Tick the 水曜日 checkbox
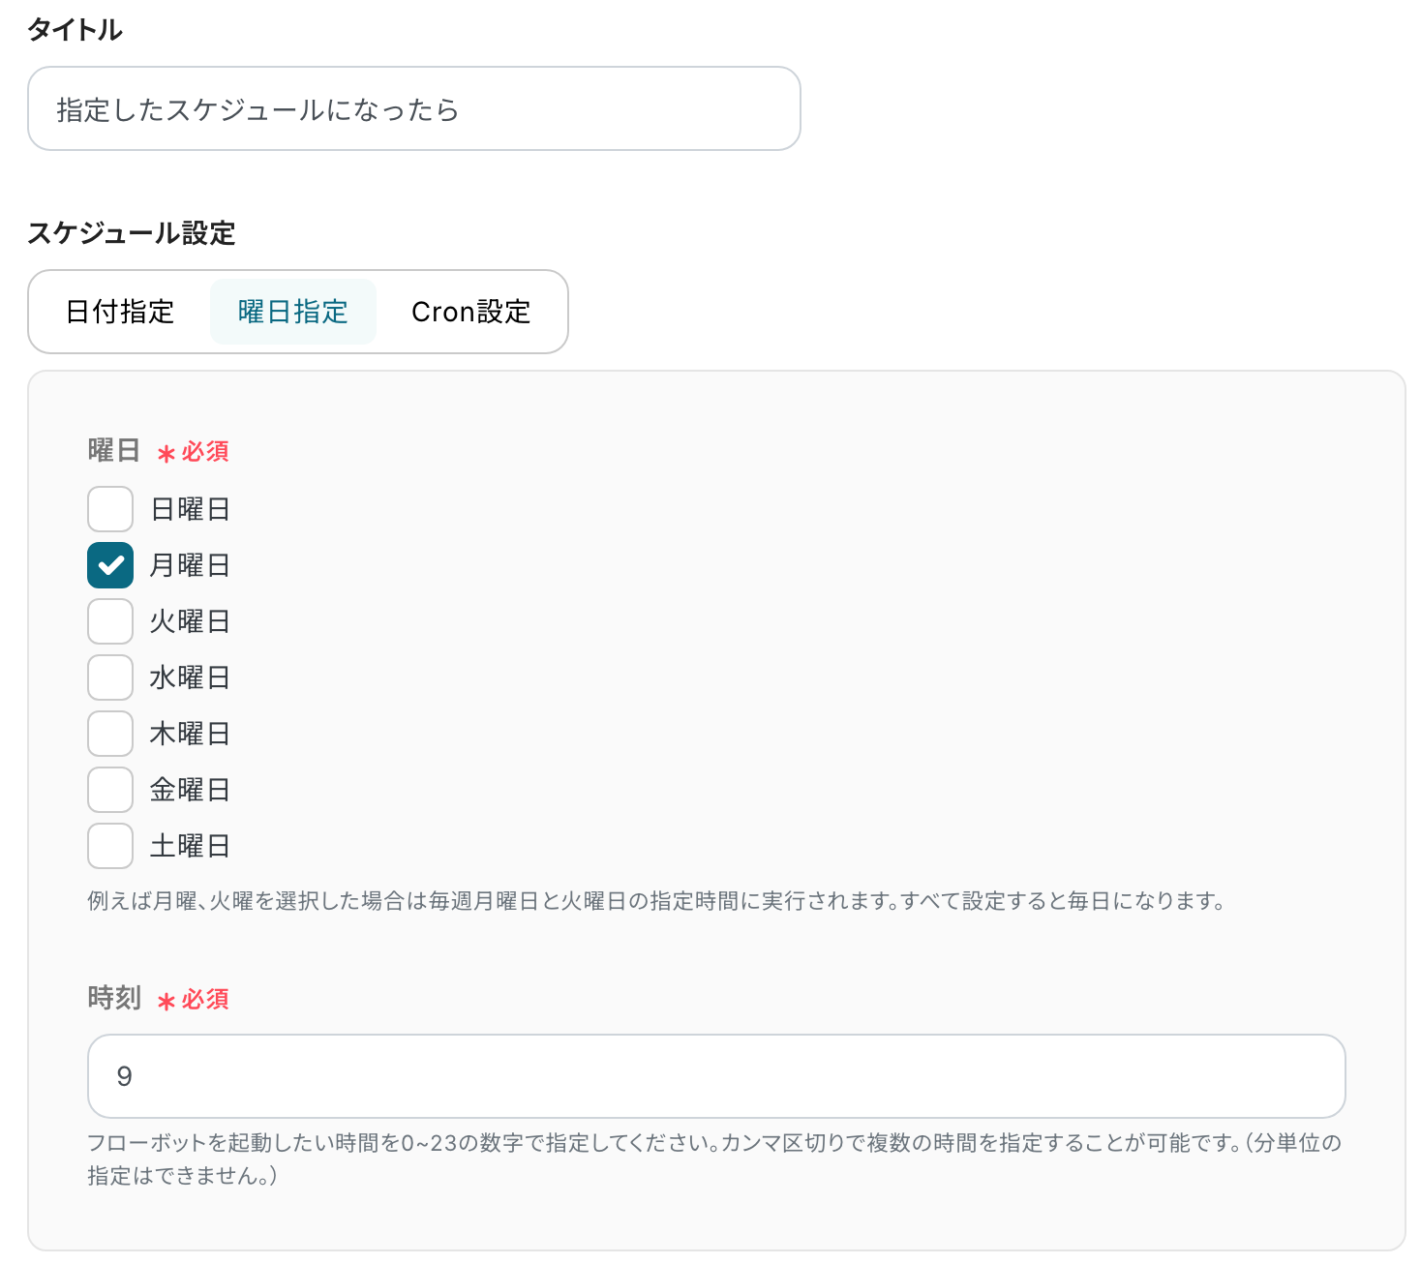Screen dimensions: 1421x1264 click(x=110, y=677)
